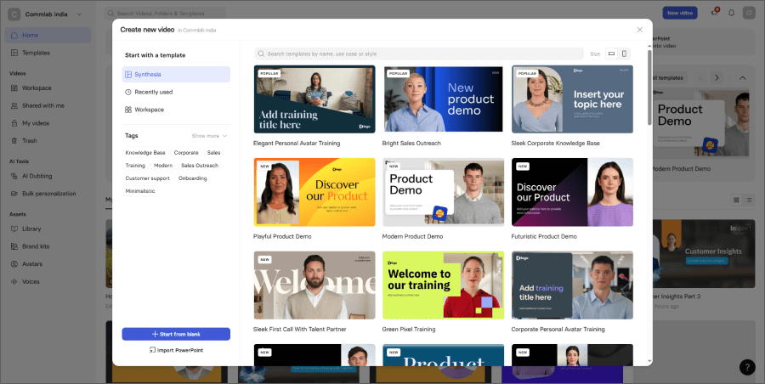Click the Templates icon in sidebar
This screenshot has height=384, width=765.
click(14, 53)
